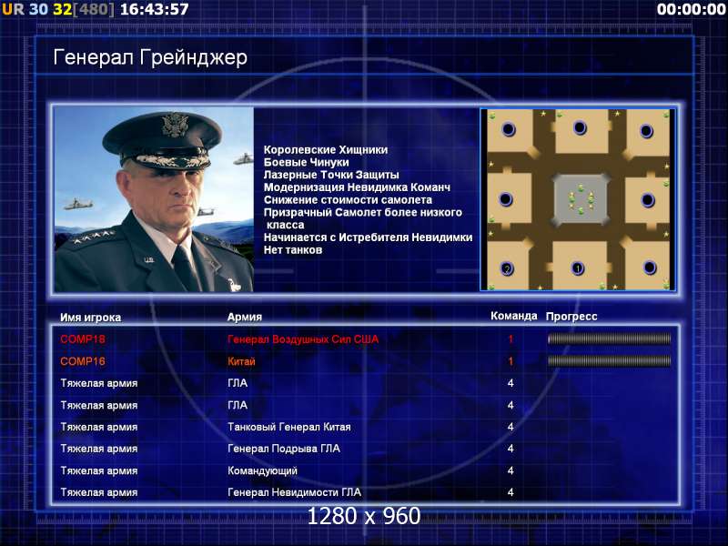Click the 00:00:00 timer at top right
728x546 pixels.
[x=692, y=9]
